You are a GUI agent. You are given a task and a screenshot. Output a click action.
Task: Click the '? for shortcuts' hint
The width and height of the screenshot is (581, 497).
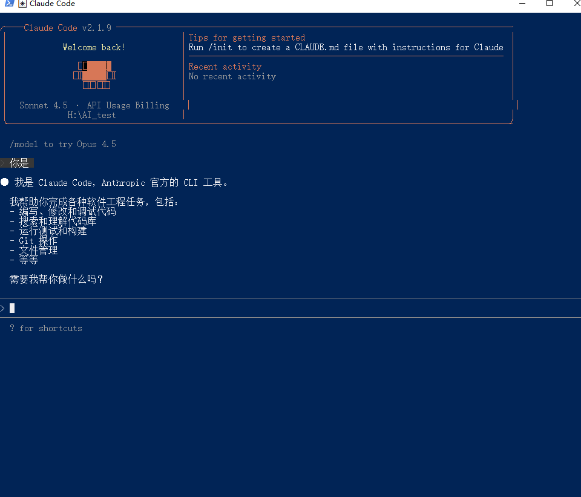pos(46,328)
